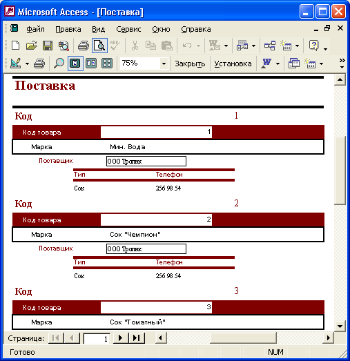The image size is (350, 361).
Task: Click the Relationships diagram icon
Action: pyautogui.click(x=270, y=46)
